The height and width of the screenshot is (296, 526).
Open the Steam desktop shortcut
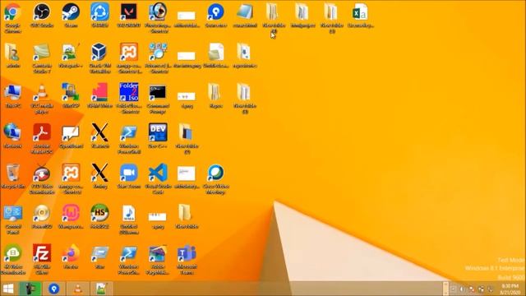click(x=71, y=15)
